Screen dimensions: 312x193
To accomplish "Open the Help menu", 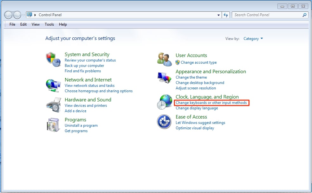I will [63, 24].
